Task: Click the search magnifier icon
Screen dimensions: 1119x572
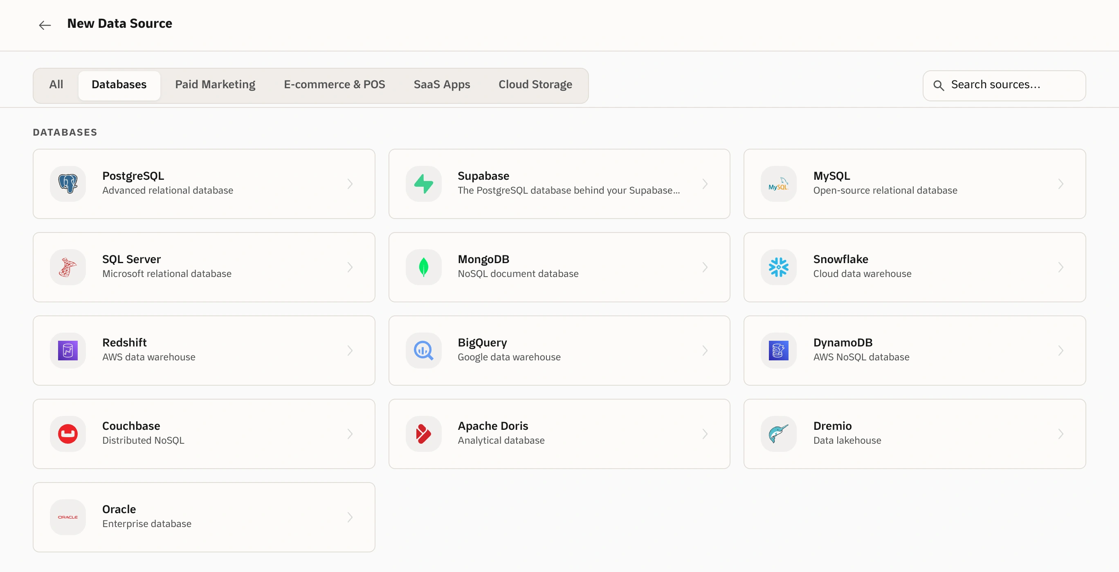Action: coord(938,85)
